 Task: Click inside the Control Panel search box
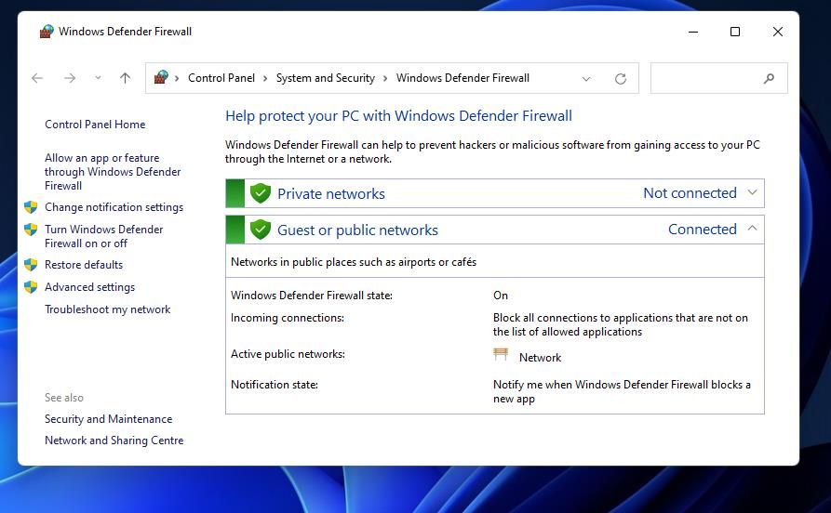pos(707,79)
